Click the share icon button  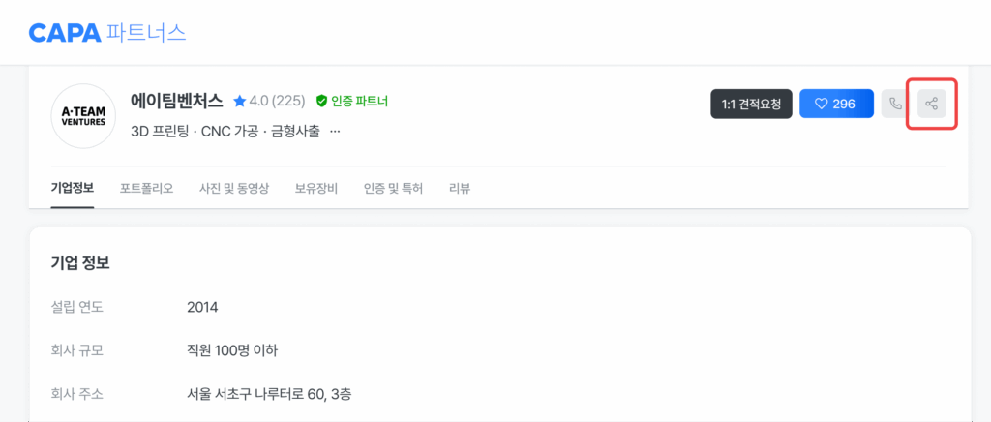coord(932,104)
